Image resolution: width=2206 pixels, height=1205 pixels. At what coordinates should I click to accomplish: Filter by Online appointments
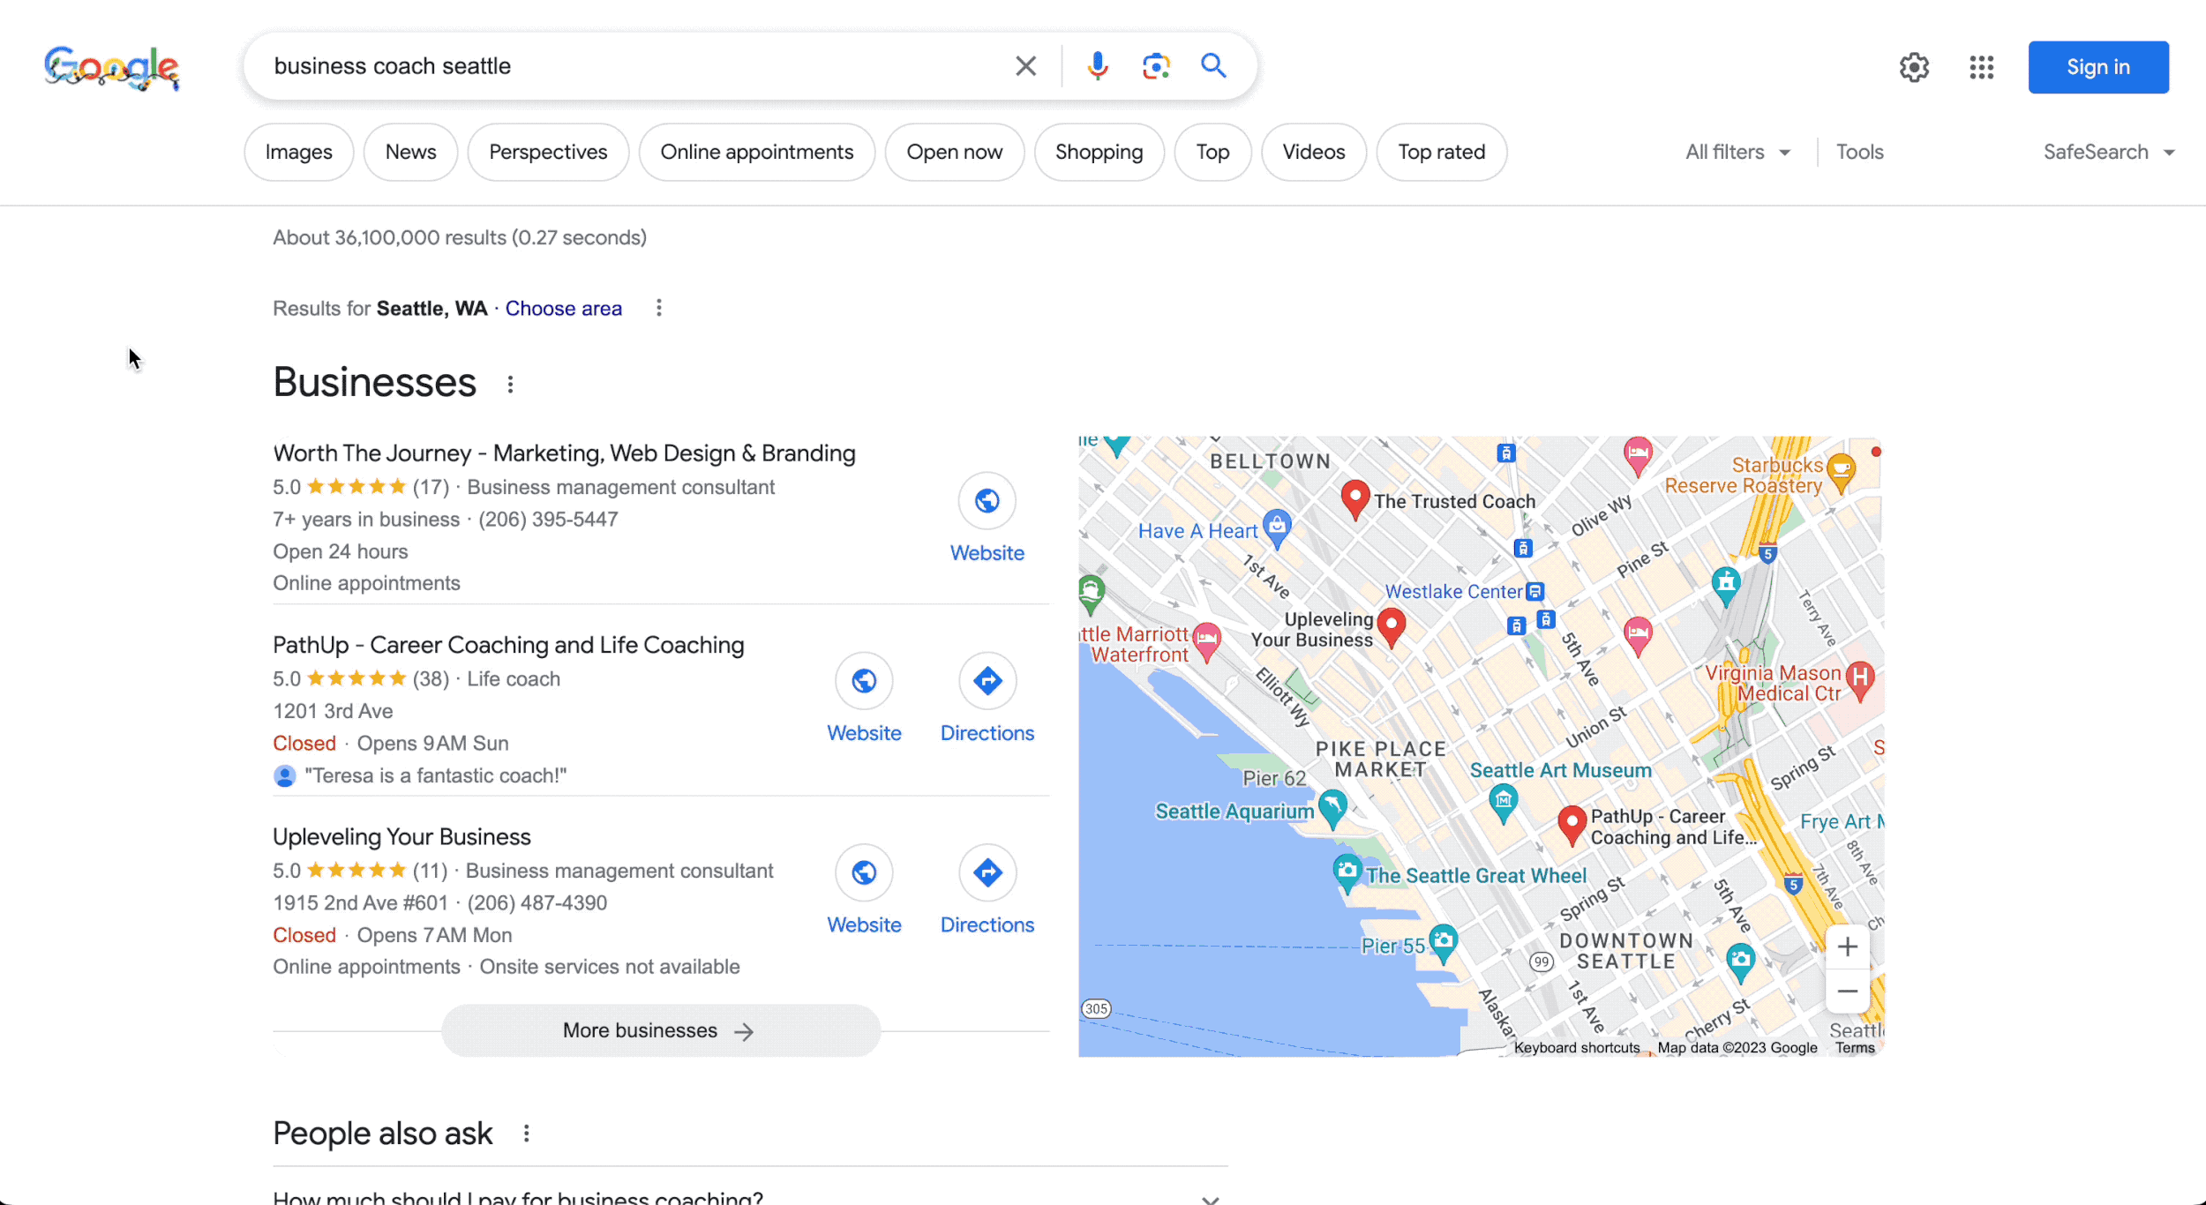(x=756, y=152)
